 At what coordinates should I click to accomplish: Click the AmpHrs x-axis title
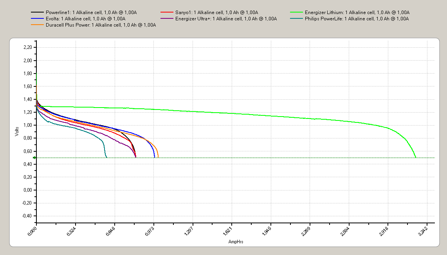(x=236, y=242)
